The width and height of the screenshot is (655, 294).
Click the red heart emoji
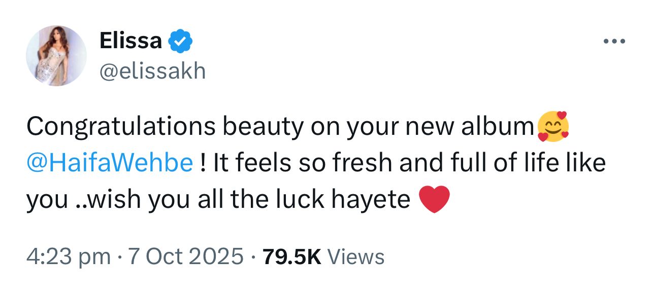point(435,200)
